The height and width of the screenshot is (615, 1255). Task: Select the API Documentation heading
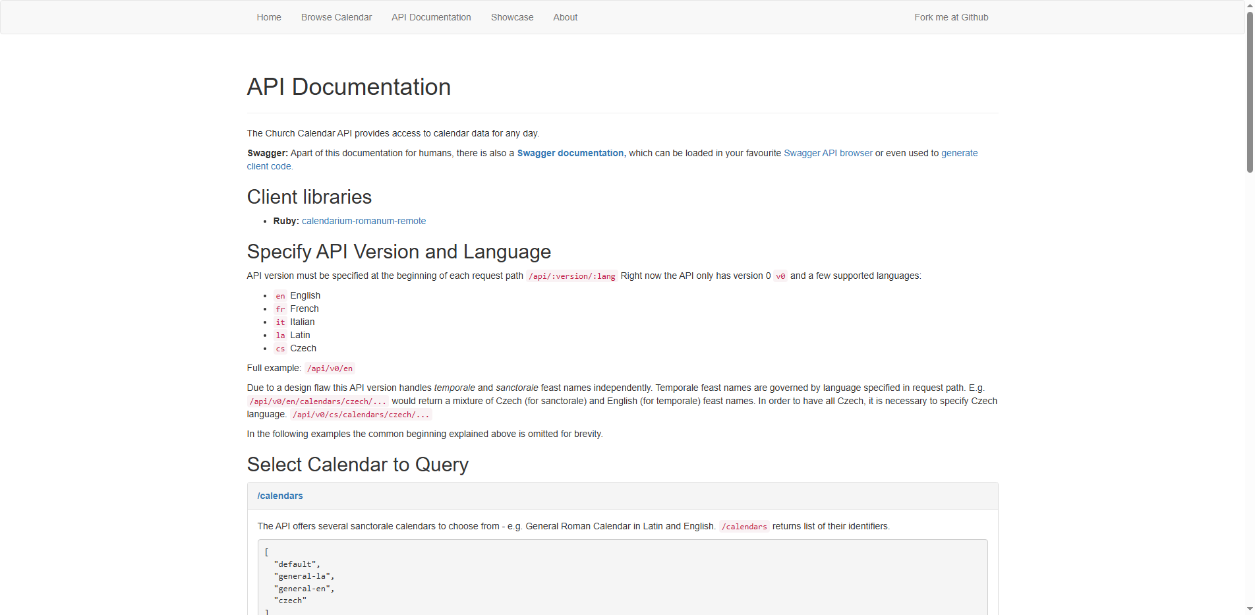348,86
